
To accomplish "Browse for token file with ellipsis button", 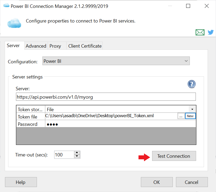I will [181, 116].
